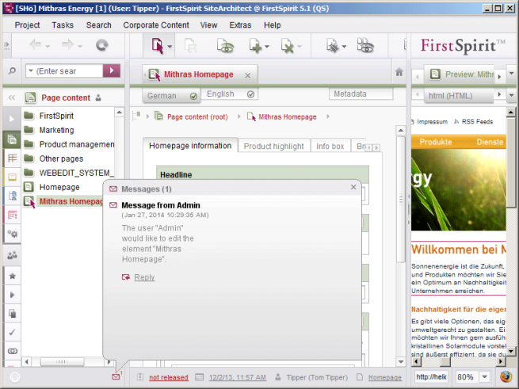Click the checkmark tasks icon in sidebar
This screenshot has width=519, height=389.
point(12,332)
